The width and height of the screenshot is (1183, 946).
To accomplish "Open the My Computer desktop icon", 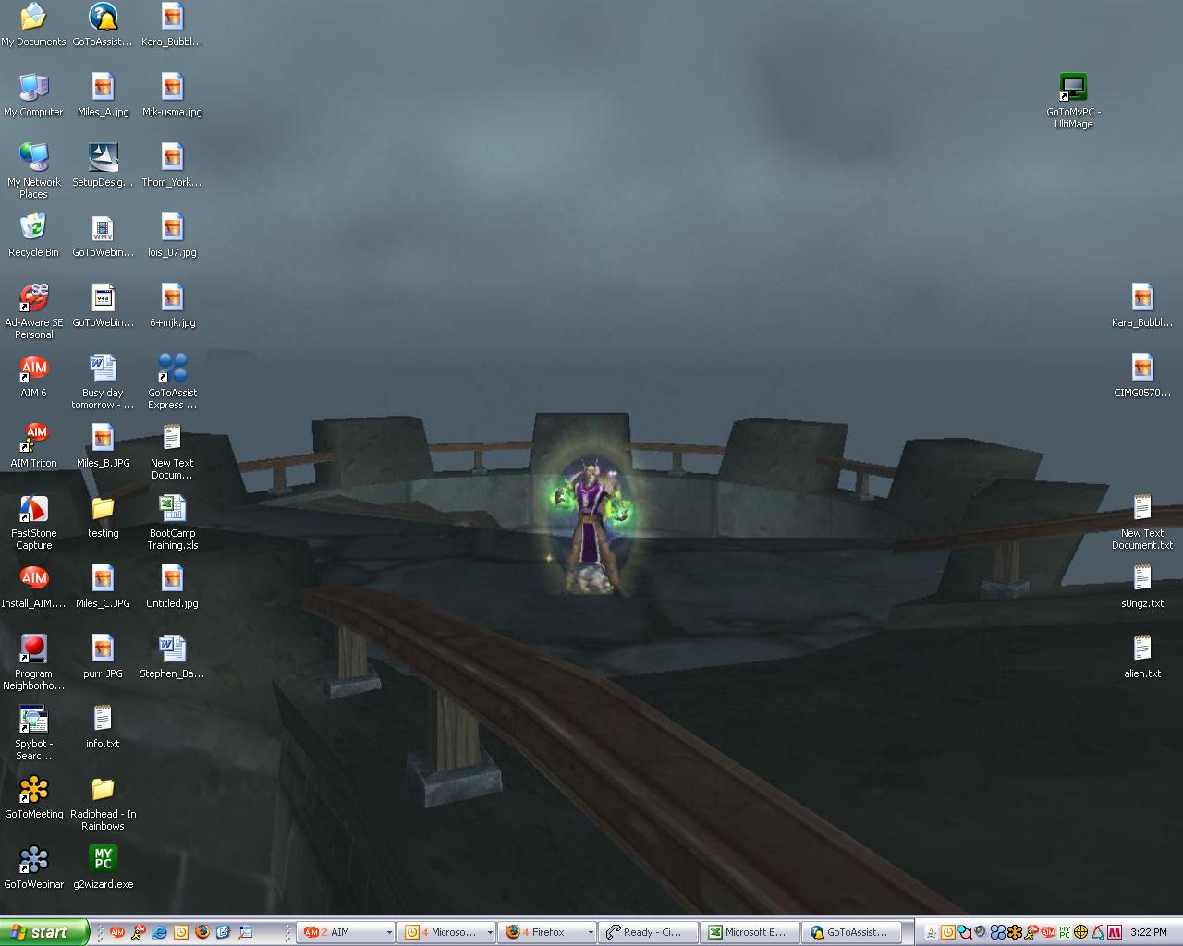I will pyautogui.click(x=33, y=95).
